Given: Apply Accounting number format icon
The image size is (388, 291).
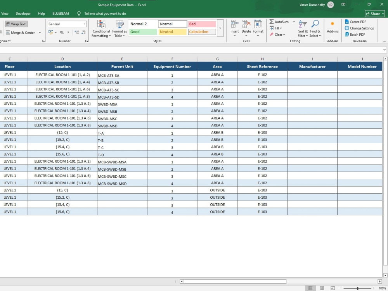Looking at the screenshot, I should coord(51,33).
